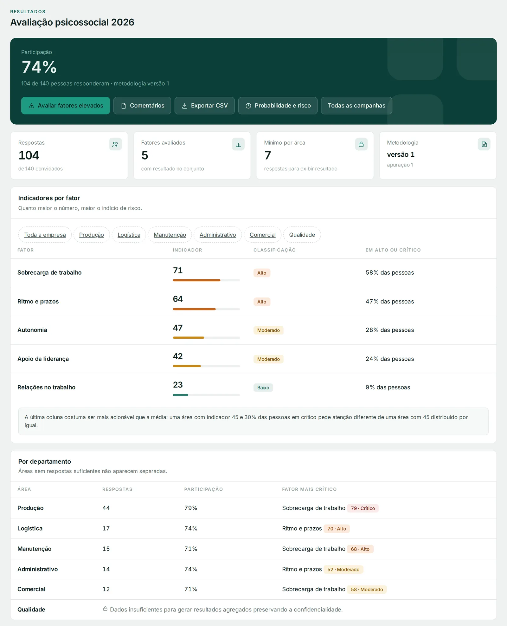Click the Baixo badge for Relações no trabalho
Screen dimensions: 507x626
[263, 388]
